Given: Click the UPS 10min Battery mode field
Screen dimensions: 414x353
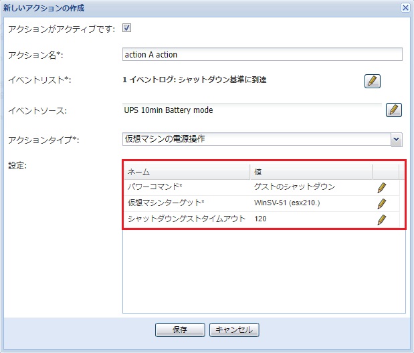Looking at the screenshot, I should pos(251,110).
